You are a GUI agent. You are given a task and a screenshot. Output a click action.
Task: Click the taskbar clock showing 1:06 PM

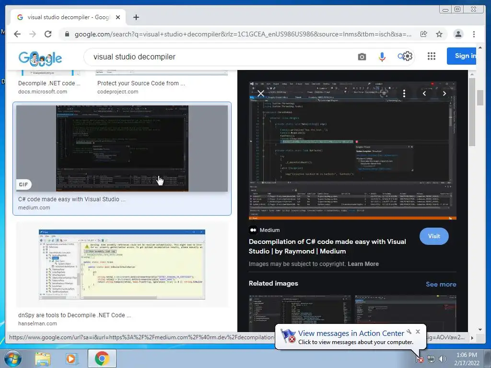coord(467,359)
